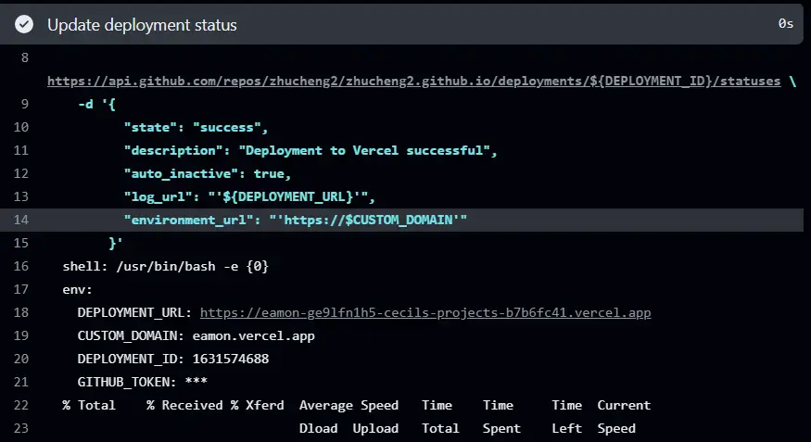Select line number 10 anchor
The image size is (811, 442).
point(21,127)
